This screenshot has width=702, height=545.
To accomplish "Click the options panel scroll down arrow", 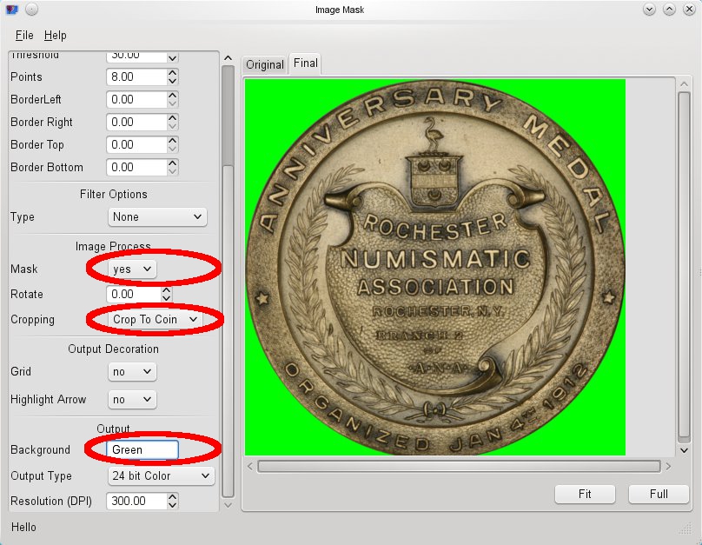I will pyautogui.click(x=228, y=505).
